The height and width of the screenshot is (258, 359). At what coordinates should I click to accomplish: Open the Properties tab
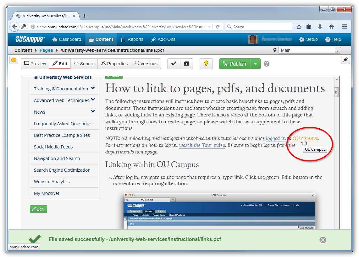(x=114, y=64)
